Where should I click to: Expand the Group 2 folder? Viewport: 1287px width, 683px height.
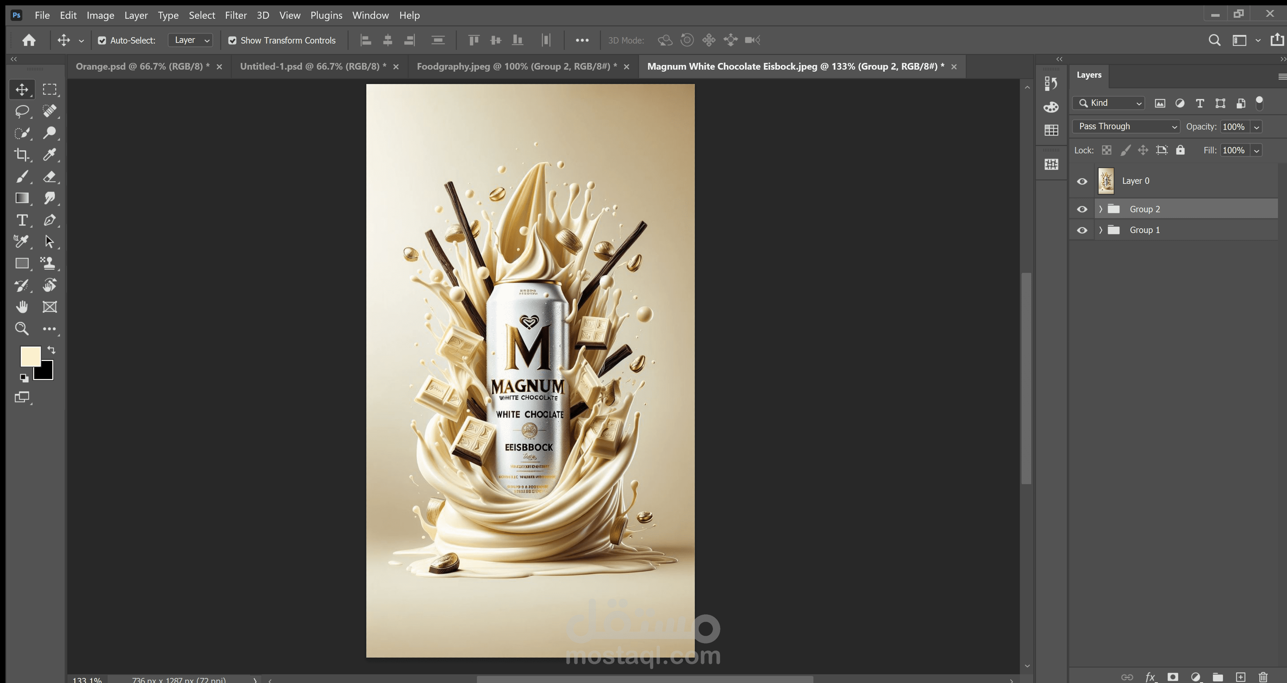1100,209
